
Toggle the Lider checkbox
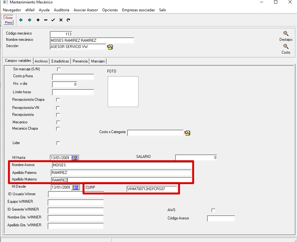coord(58,143)
